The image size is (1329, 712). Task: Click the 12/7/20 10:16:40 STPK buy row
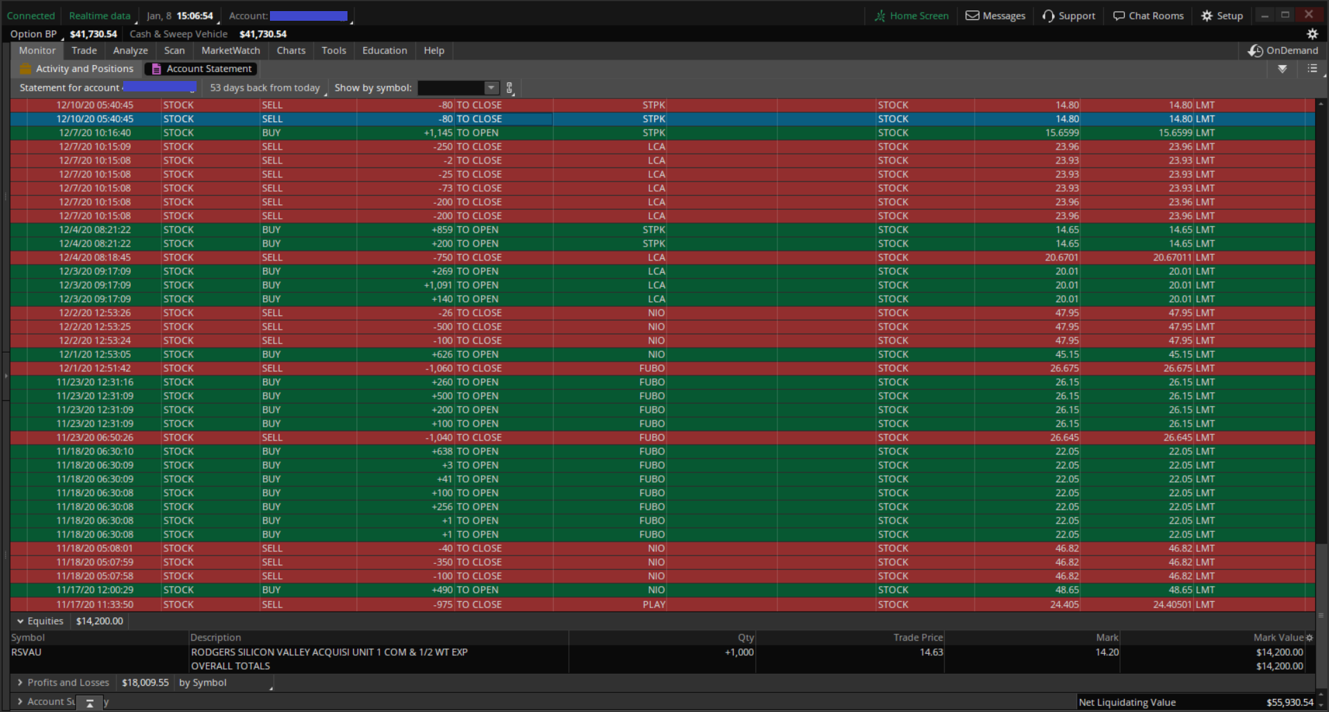tap(662, 133)
